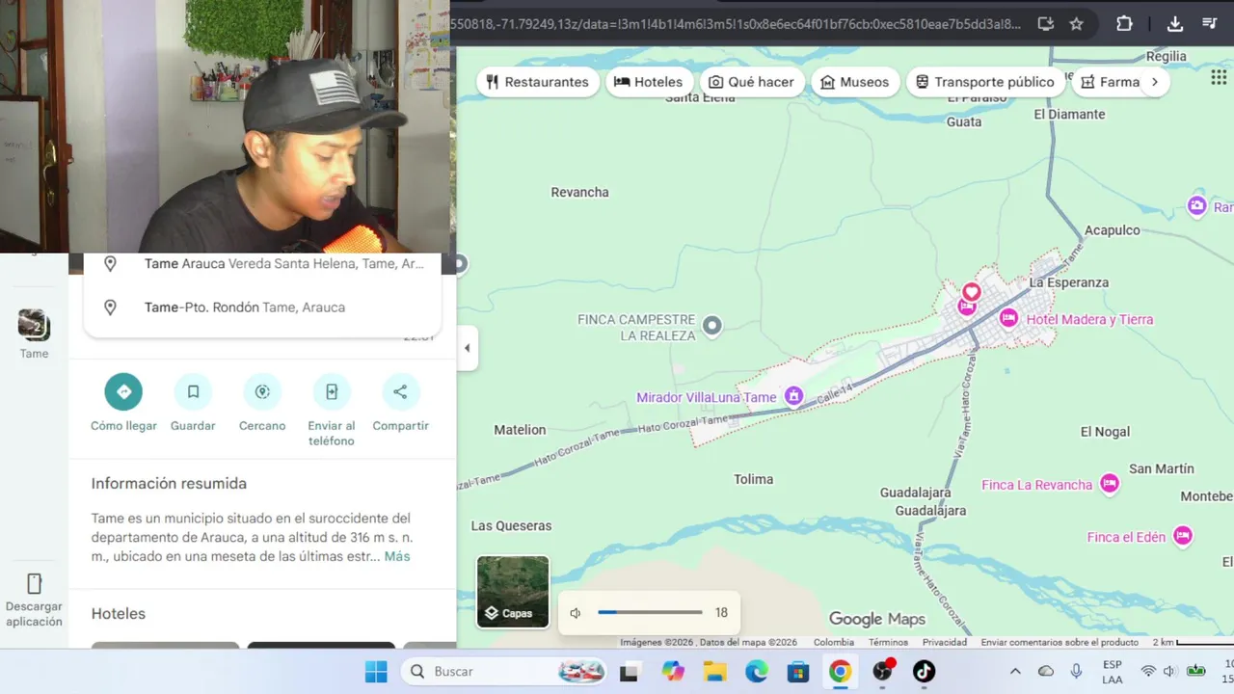Click the Acapulco map label
Screen dimensions: 1234x694
coord(1113,229)
